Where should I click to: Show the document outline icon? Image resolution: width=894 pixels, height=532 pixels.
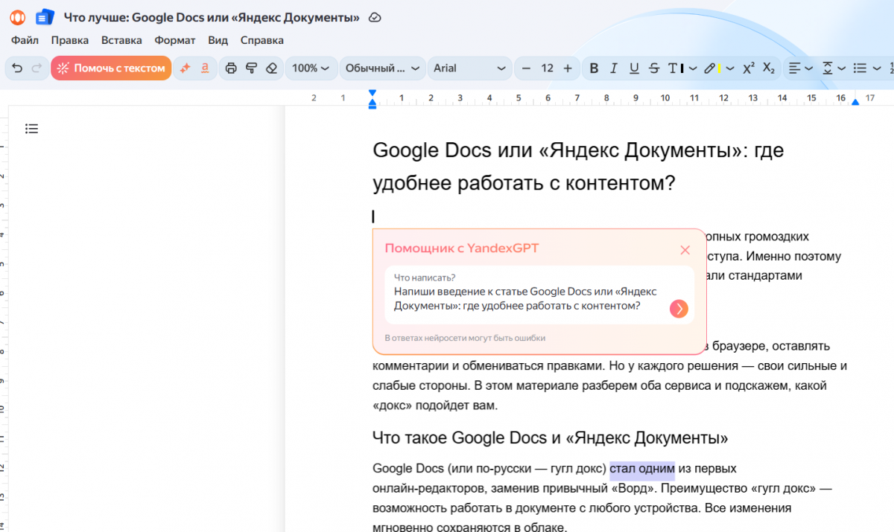(x=31, y=128)
